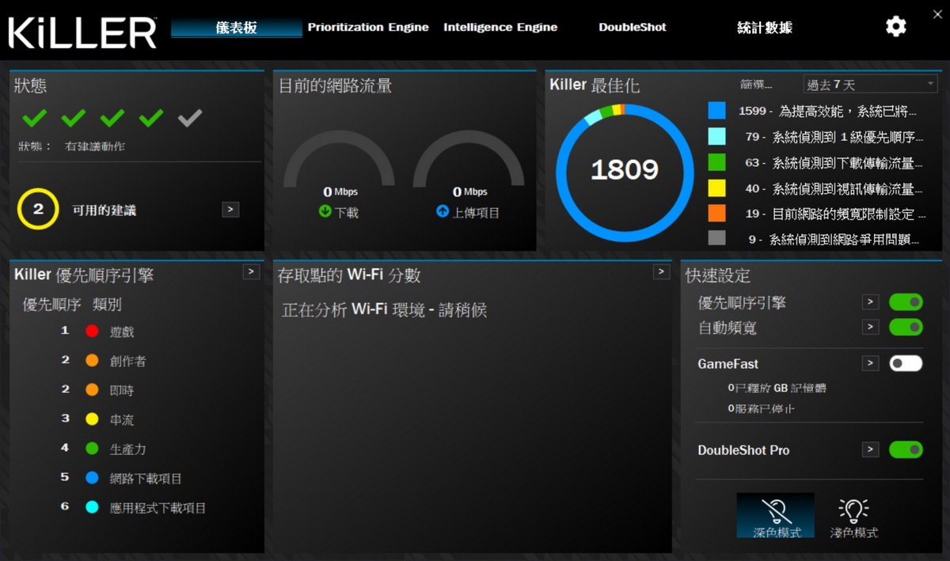This screenshot has height=561, width=950.
Task: Select dark mode (深色模式) icon
Action: (775, 510)
